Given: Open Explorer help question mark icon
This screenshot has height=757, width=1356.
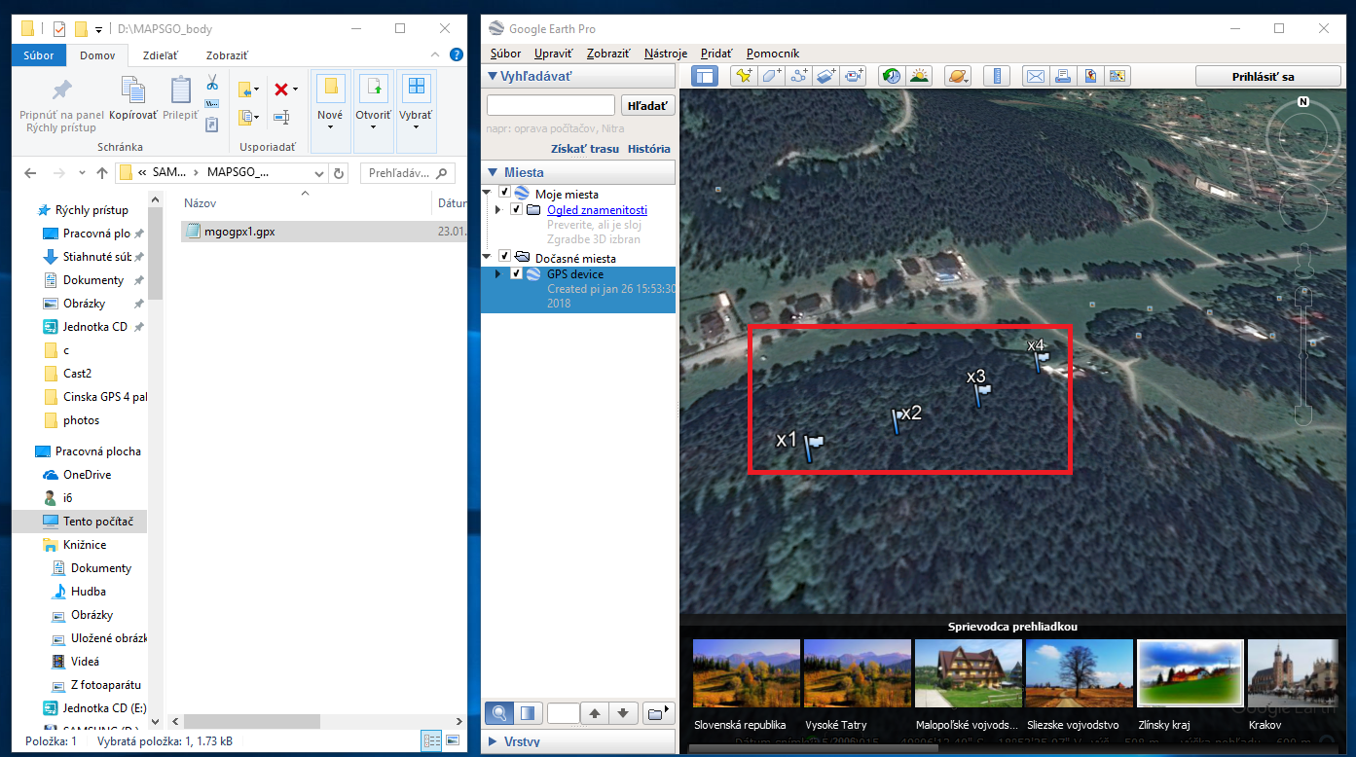Looking at the screenshot, I should (457, 55).
